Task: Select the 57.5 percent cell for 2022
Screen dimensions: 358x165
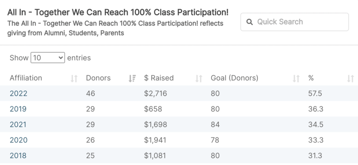Action: pos(315,93)
